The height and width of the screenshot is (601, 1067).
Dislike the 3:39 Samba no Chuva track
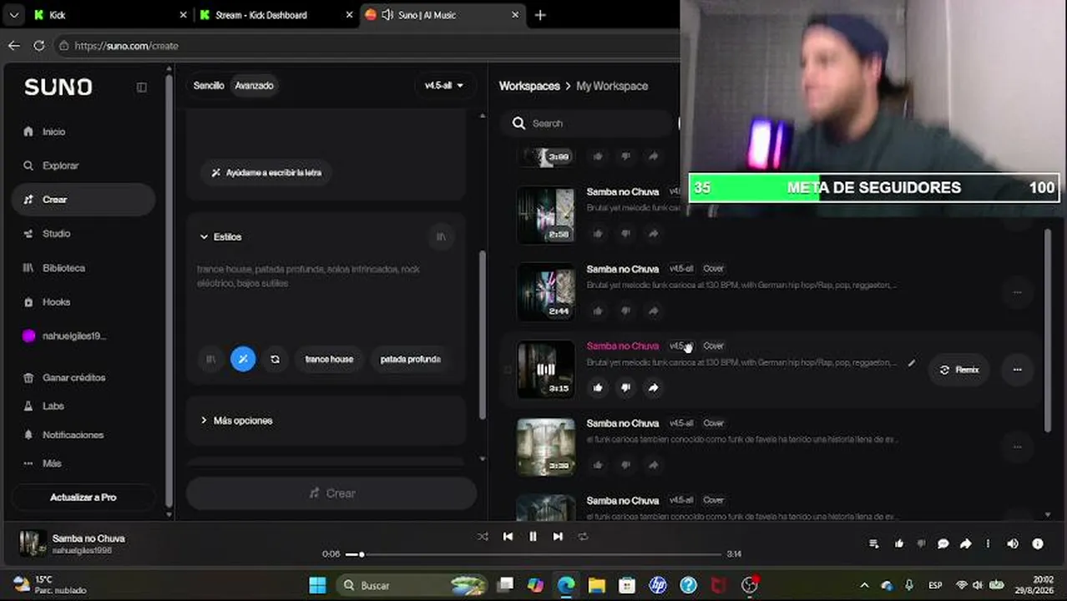625,465
